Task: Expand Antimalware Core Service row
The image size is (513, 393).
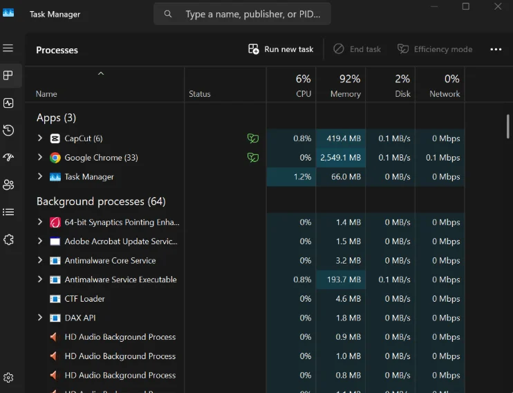Action: pyautogui.click(x=40, y=260)
